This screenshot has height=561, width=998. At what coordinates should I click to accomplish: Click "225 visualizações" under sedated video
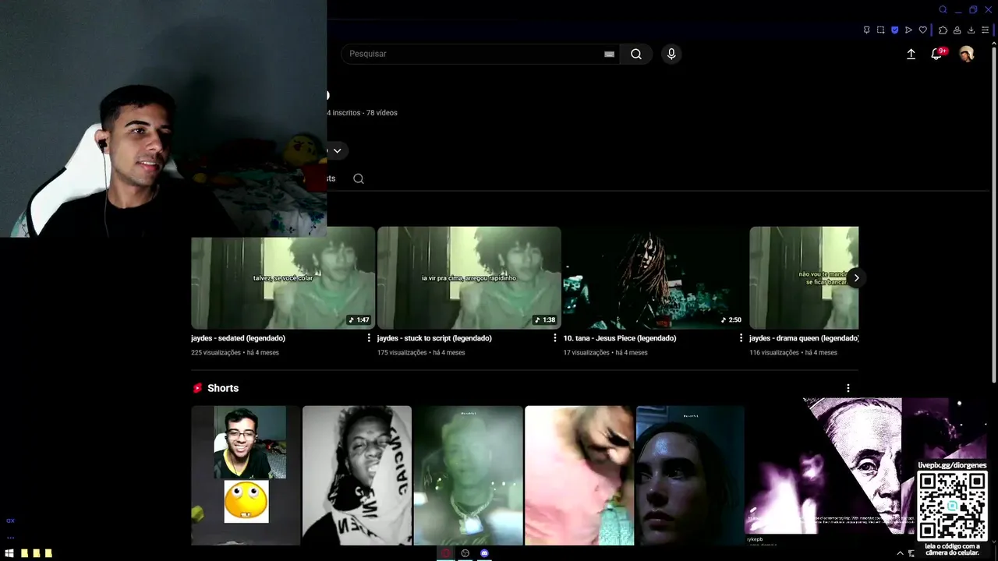coord(216,353)
